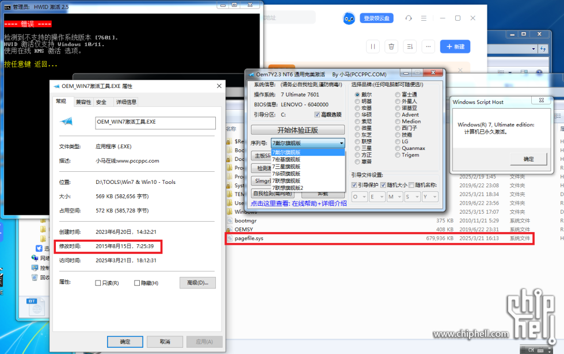Click the Xunlei bird icon in navigation pane
The height and width of the screenshot is (354, 564).
(x=39, y=248)
